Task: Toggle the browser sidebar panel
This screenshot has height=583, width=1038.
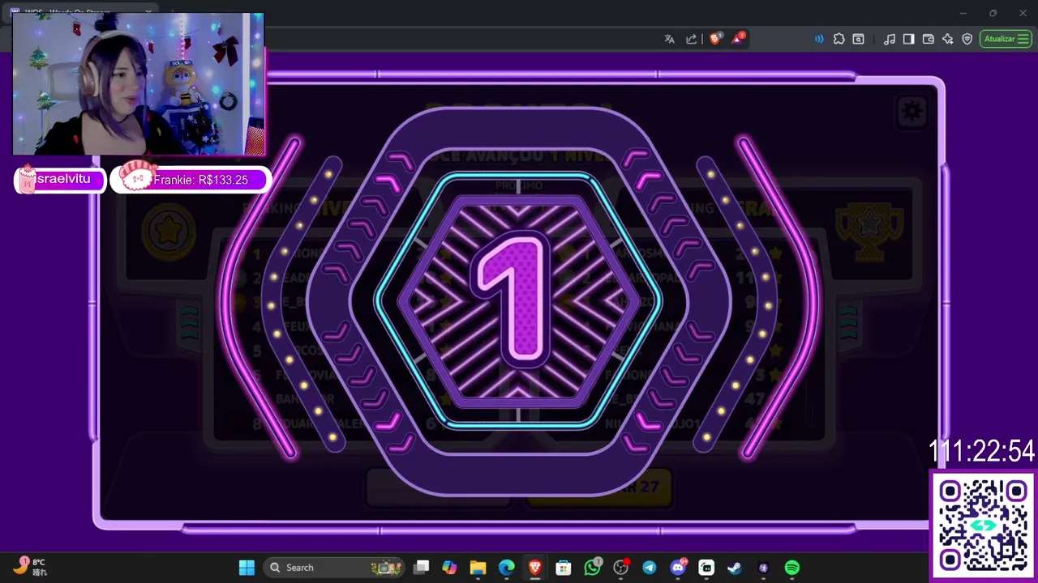Action: point(909,39)
